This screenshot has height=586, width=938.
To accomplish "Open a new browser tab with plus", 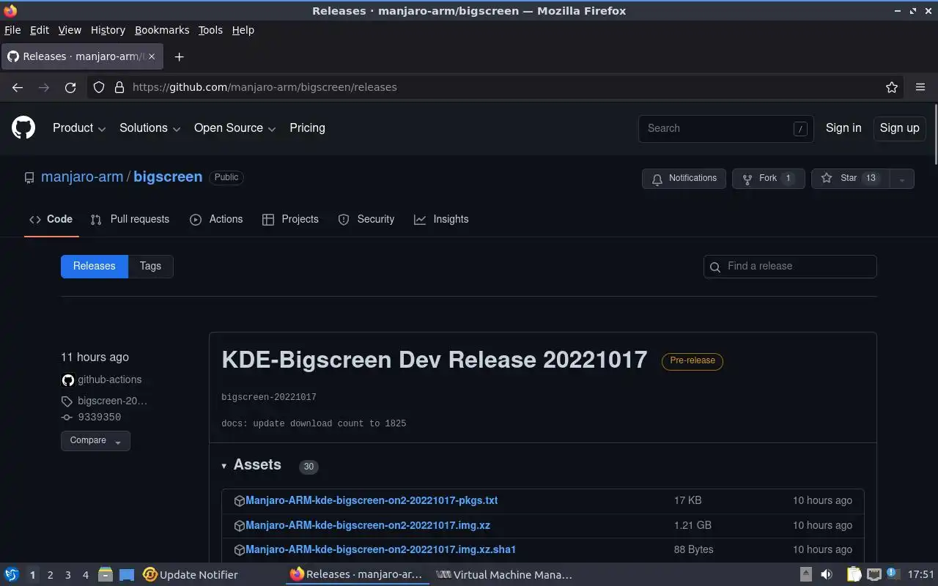I will pos(179,56).
